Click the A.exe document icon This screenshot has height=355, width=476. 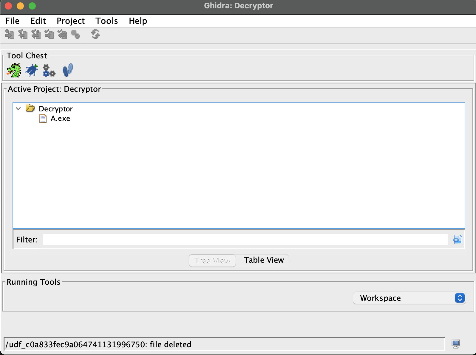(43, 119)
